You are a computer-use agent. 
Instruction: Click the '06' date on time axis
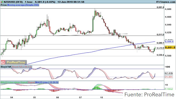pos(57,97)
